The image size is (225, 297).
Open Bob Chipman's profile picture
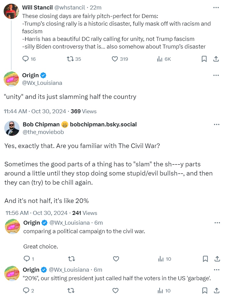(x=12, y=129)
